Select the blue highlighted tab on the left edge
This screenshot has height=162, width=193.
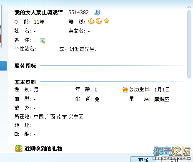point(3,66)
